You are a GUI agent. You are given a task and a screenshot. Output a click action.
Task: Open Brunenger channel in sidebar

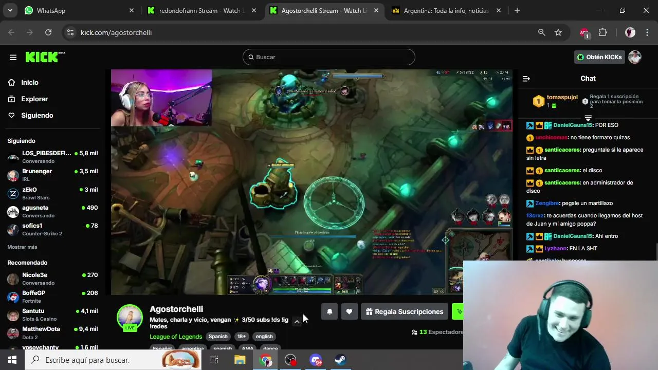pyautogui.click(x=52, y=175)
